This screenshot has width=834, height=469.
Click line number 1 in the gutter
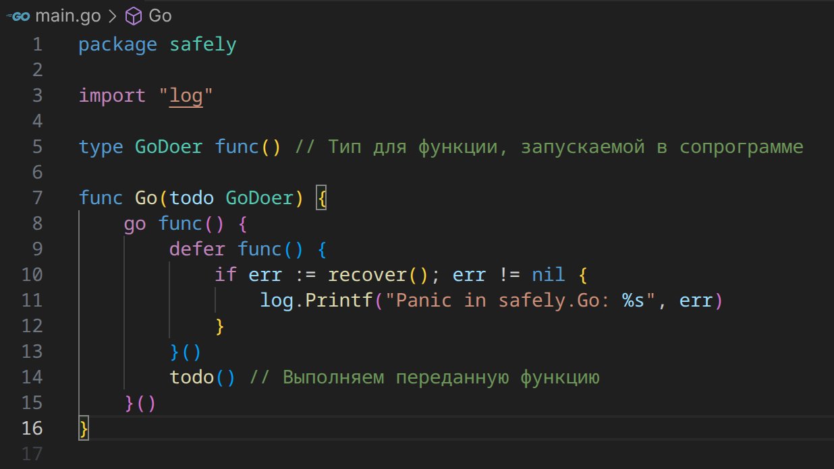click(x=36, y=45)
